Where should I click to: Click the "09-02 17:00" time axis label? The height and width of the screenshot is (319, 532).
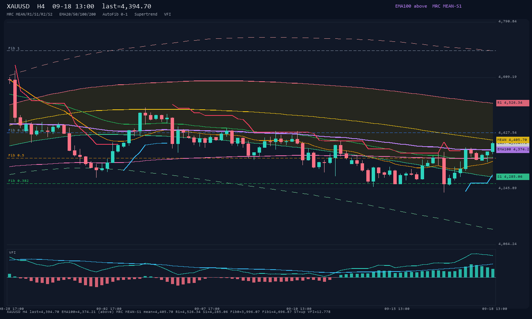109,309
